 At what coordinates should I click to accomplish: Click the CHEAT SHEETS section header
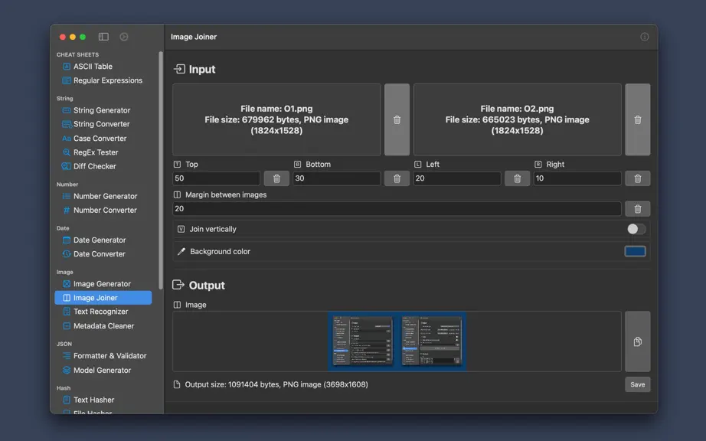77,54
